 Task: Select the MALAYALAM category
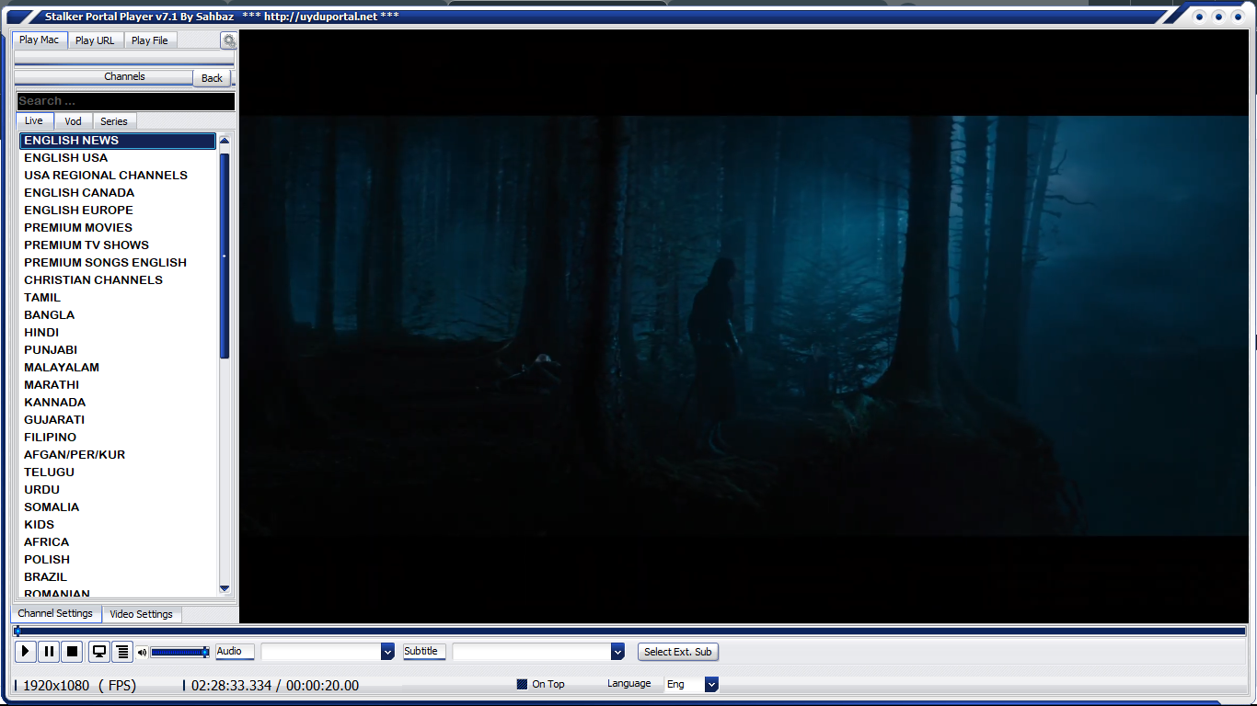pos(118,368)
